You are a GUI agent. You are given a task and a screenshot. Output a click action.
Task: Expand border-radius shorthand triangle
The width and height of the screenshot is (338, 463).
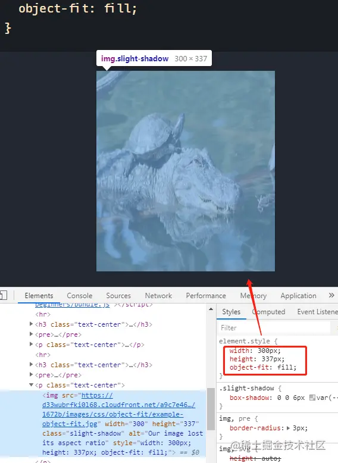tap(289, 428)
